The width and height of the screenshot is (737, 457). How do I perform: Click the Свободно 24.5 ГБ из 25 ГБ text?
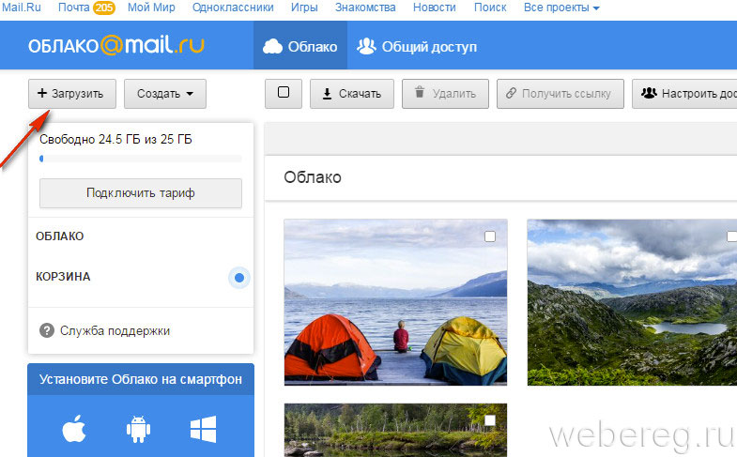pyautogui.click(x=115, y=139)
